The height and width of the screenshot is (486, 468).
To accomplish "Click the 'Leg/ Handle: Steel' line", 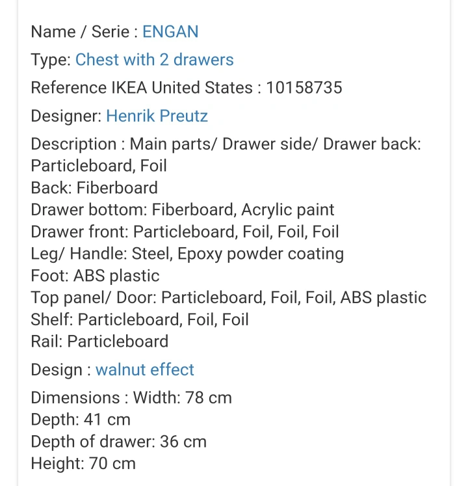I will [187, 254].
